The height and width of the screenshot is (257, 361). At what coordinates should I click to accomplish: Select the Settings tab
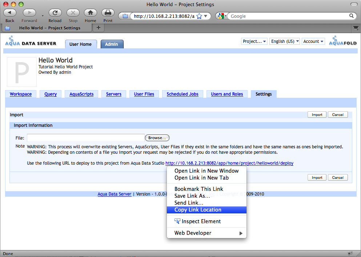264,94
